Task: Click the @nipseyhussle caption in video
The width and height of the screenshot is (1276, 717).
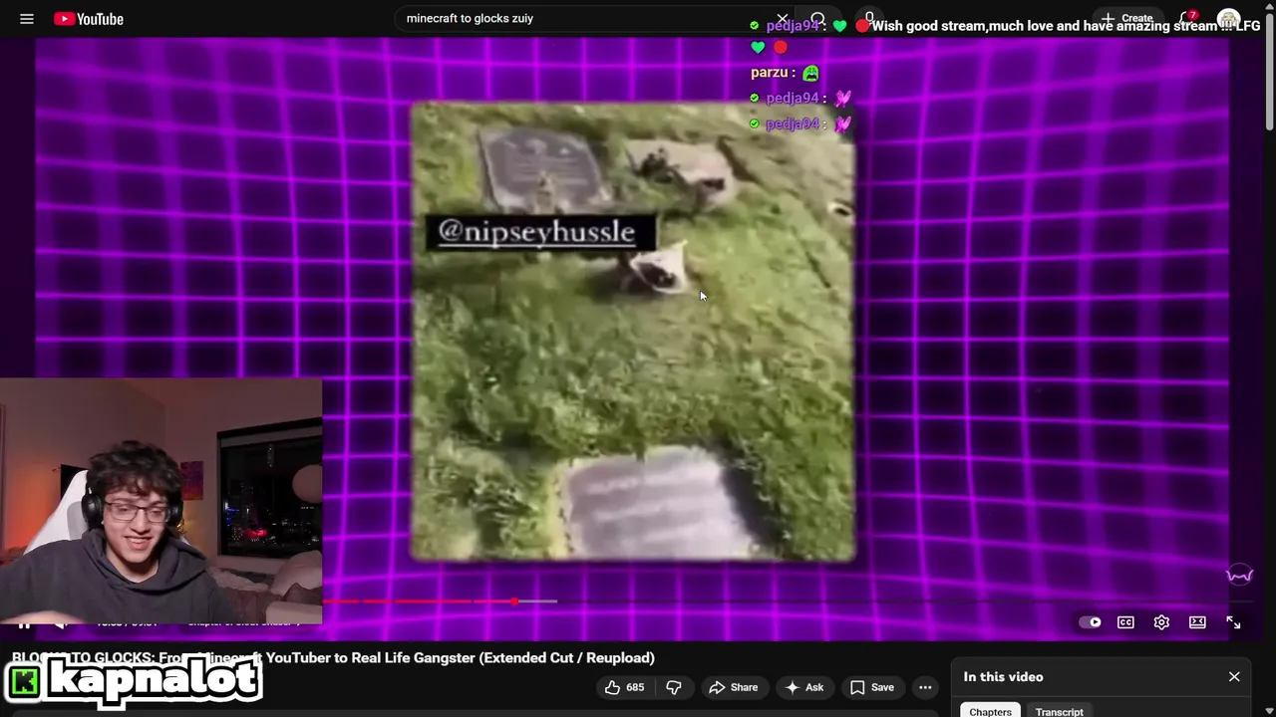Action: point(541,232)
